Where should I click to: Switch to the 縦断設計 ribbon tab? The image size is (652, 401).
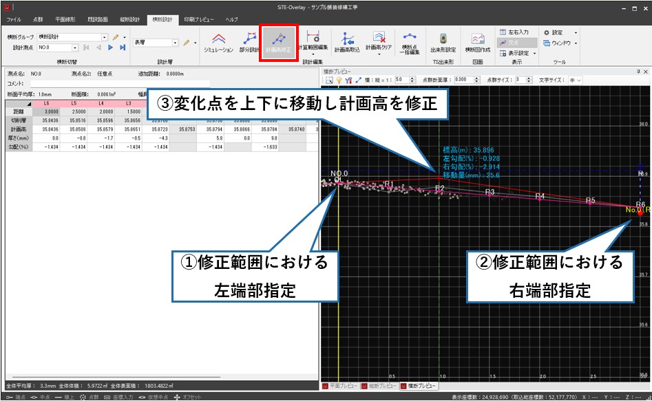(129, 20)
